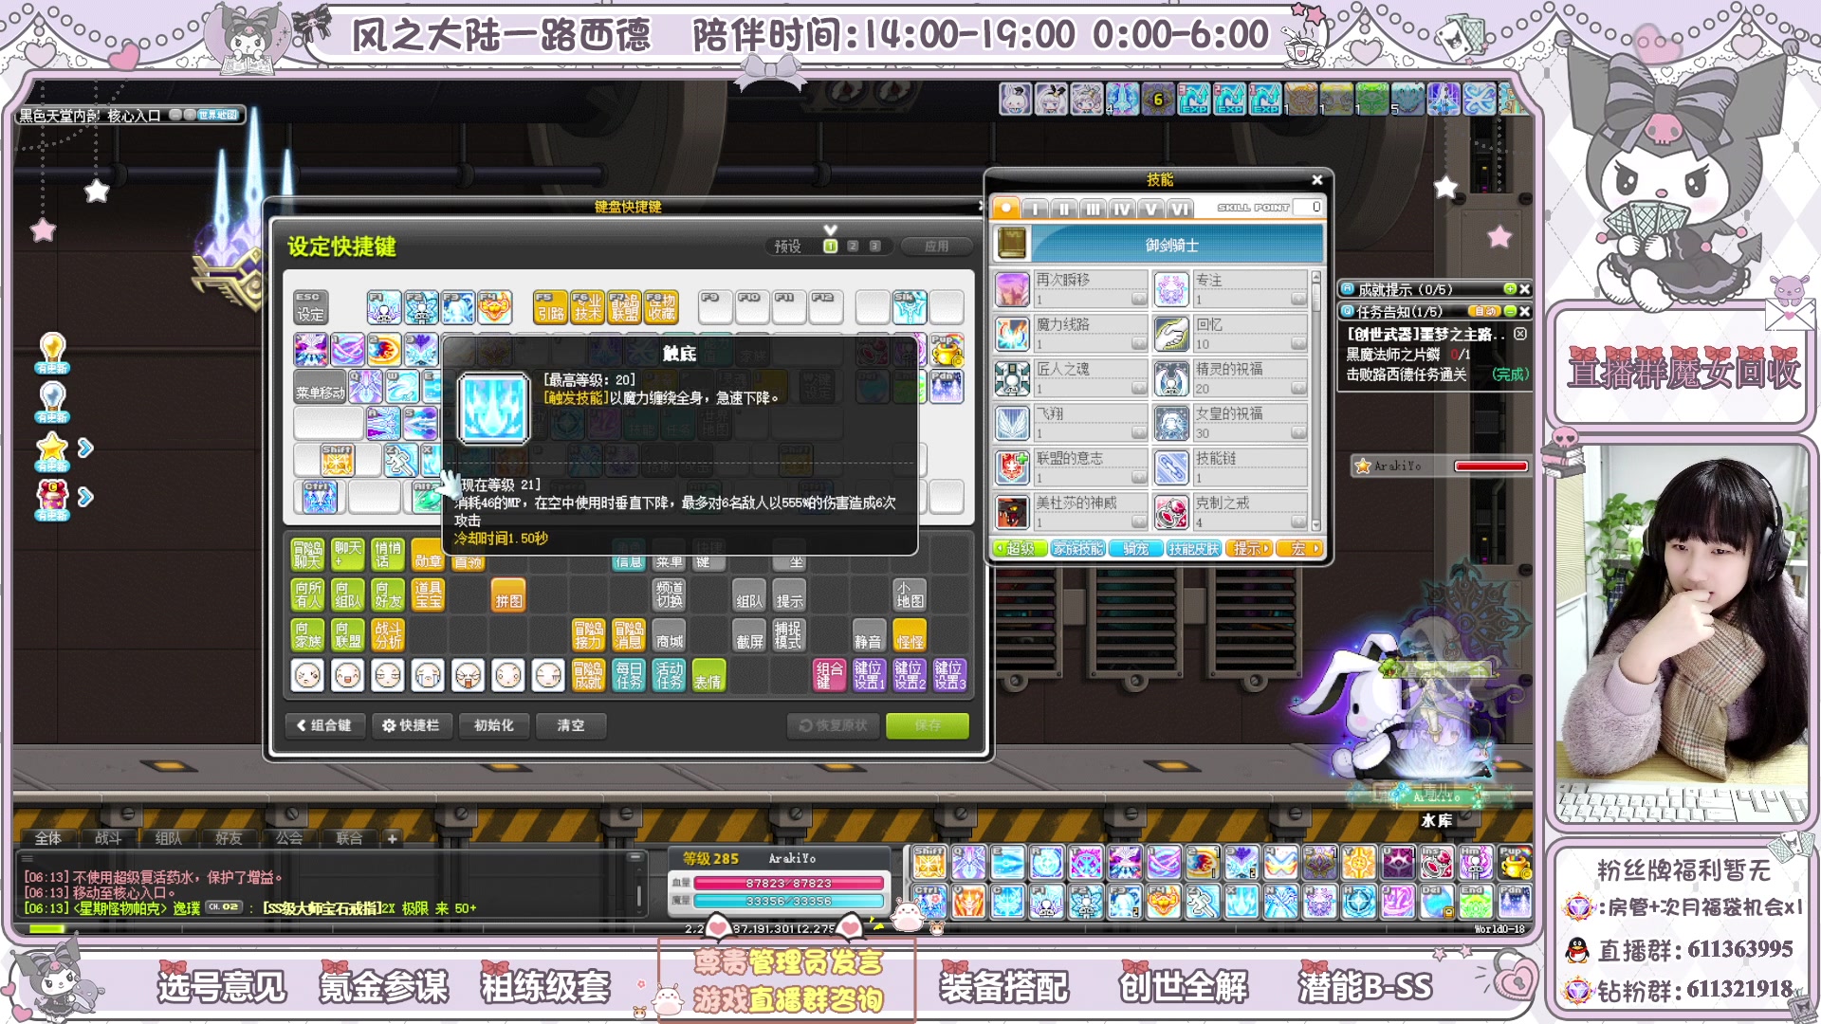The height and width of the screenshot is (1024, 1821).
Task: Switch to skill tab V
Action: (1150, 209)
